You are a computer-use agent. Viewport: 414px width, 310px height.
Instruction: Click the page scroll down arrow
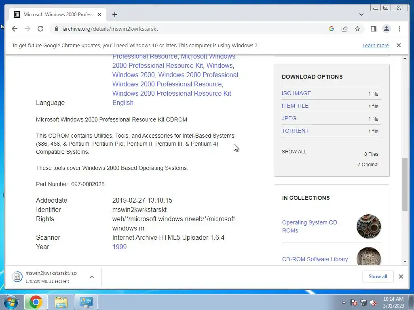[405, 262]
